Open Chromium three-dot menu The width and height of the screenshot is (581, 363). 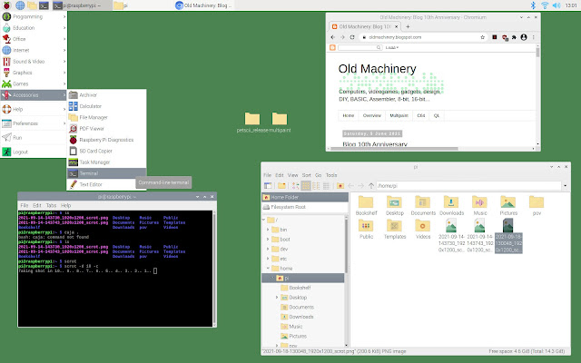[x=533, y=37]
